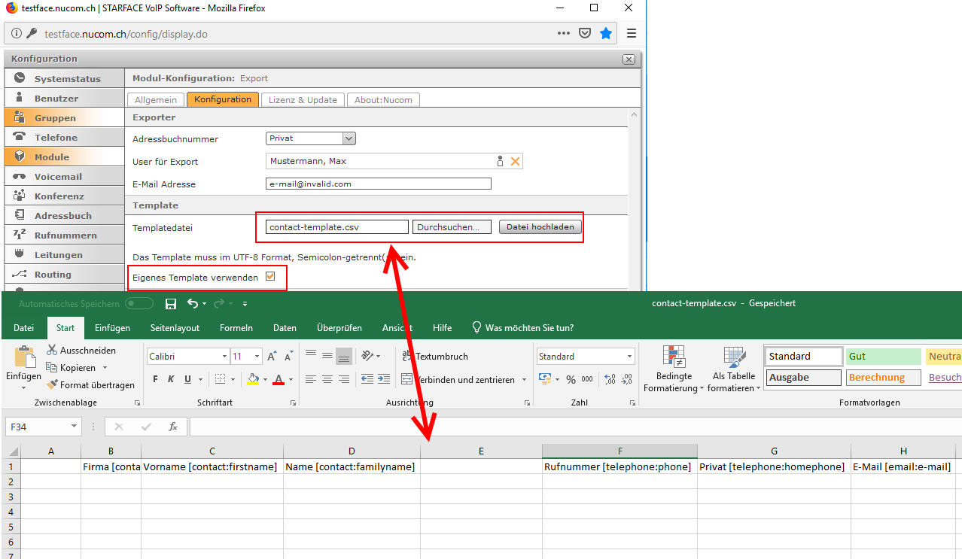Align text to bottom
This screenshot has width=962, height=559.
(343, 356)
